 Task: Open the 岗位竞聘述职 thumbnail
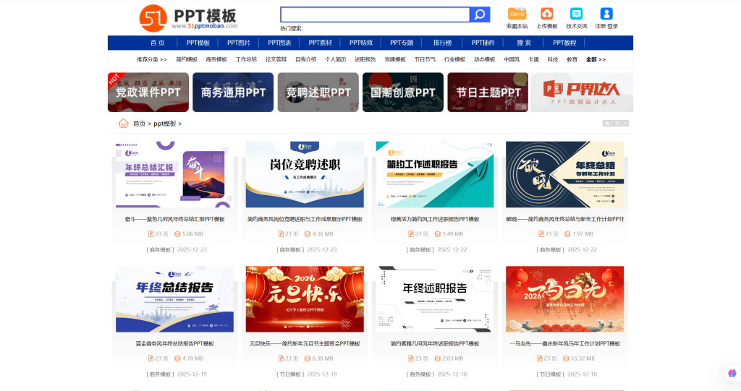tap(305, 174)
